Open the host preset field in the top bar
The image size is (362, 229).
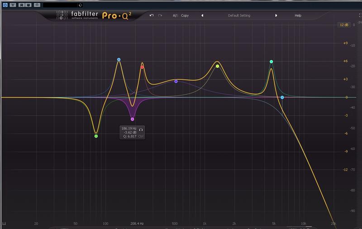(x=60, y=5)
